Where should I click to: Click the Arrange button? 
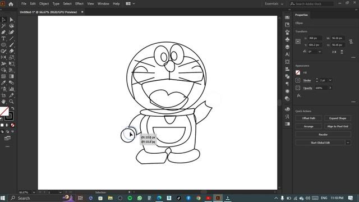(x=309, y=126)
